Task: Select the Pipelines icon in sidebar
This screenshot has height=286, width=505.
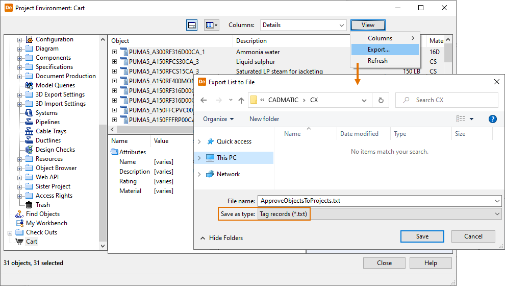Action: (29, 122)
